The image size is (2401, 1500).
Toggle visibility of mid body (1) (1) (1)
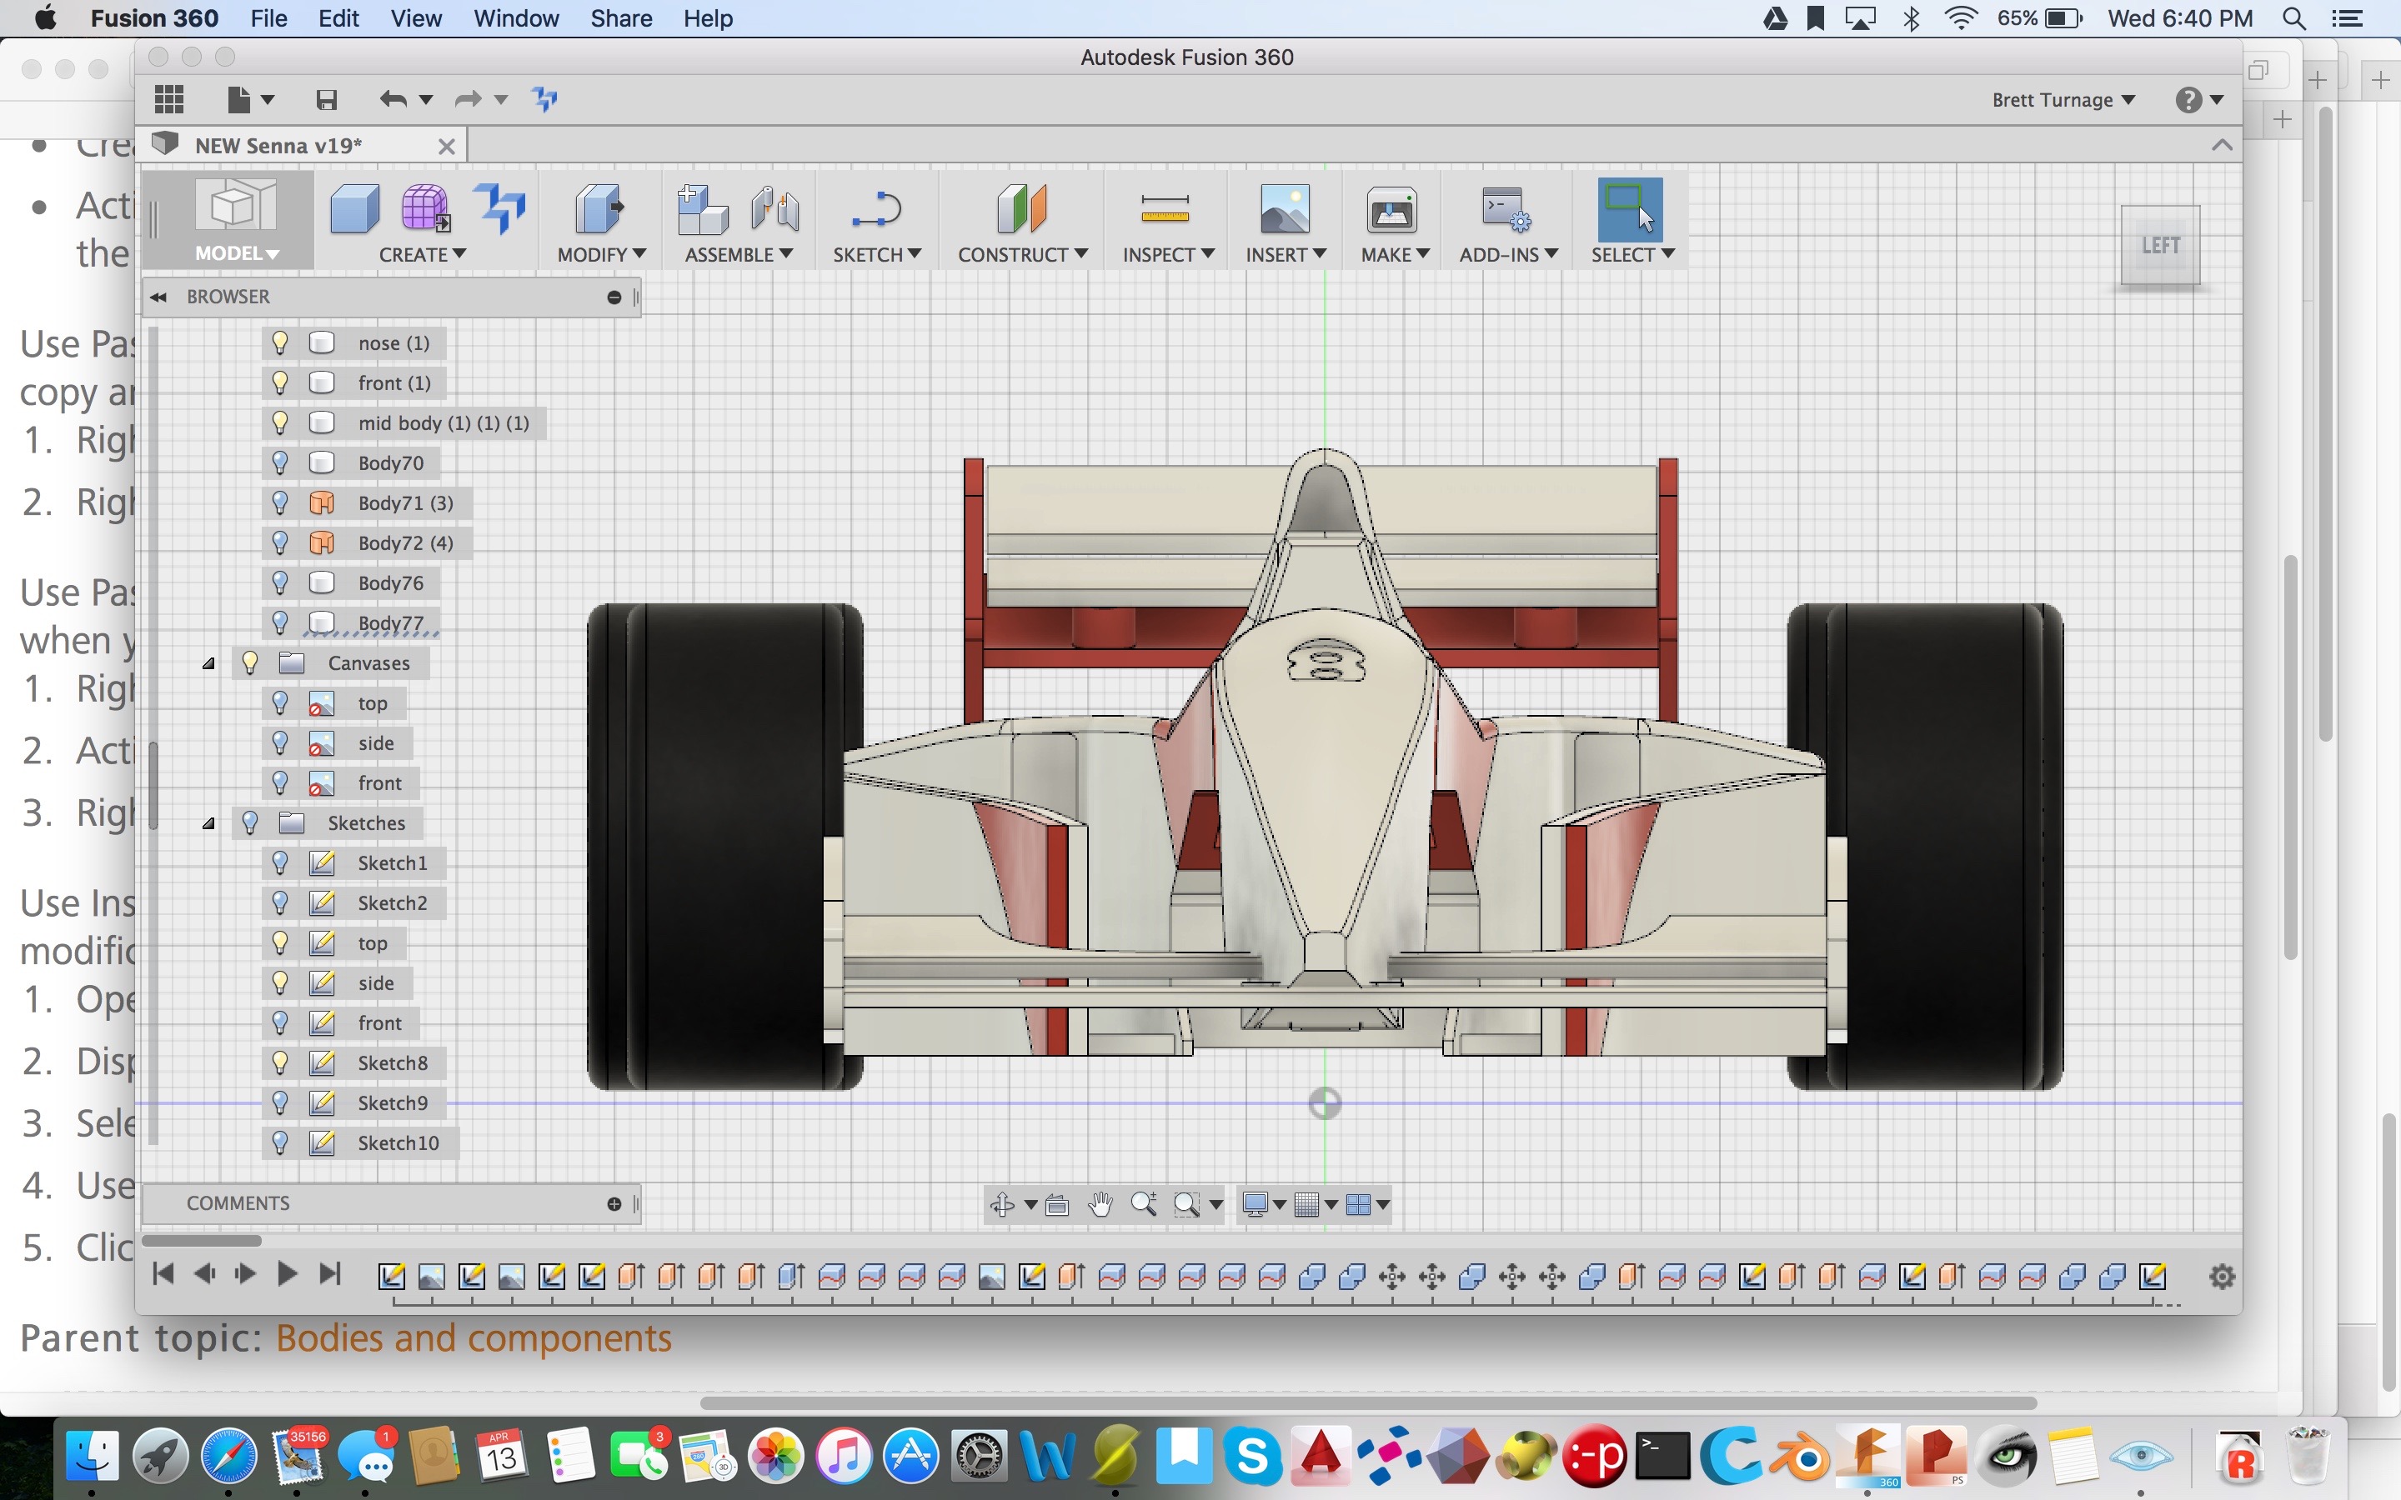(x=281, y=422)
